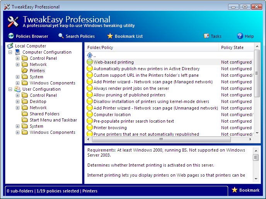The image size is (266, 199).
Task: Collapse the User Configuration node
Action: pyautogui.click(x=10, y=89)
